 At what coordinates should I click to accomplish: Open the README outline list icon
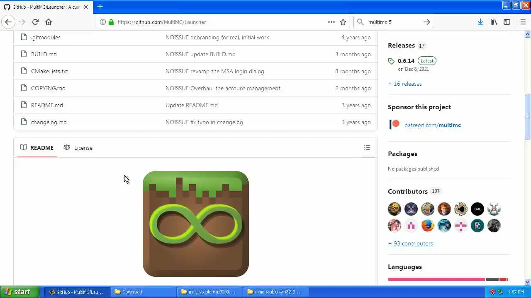tap(367, 147)
